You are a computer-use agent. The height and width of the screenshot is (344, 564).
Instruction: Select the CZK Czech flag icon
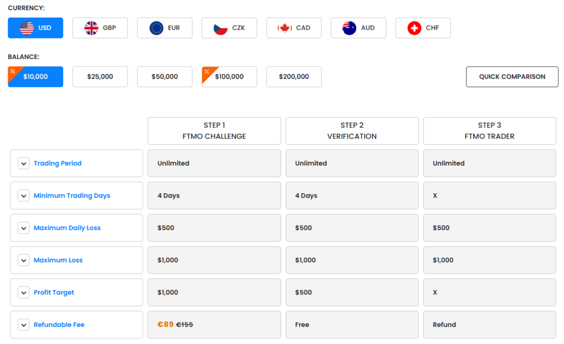point(219,28)
